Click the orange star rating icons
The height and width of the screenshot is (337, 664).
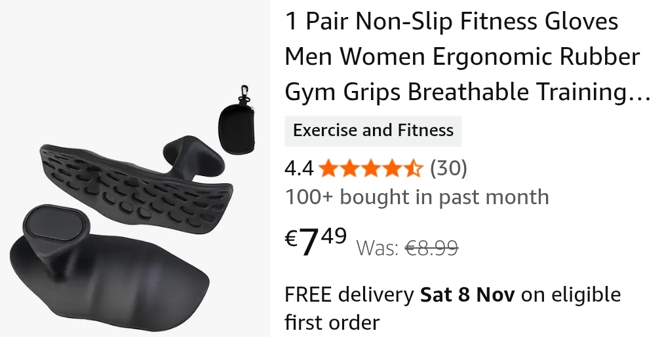click(x=371, y=168)
